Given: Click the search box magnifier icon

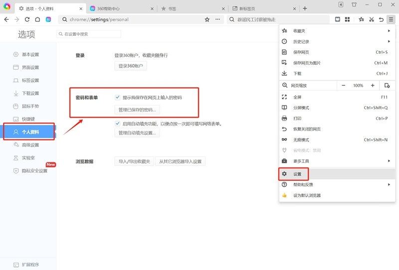Looking at the screenshot, I should 231,19.
